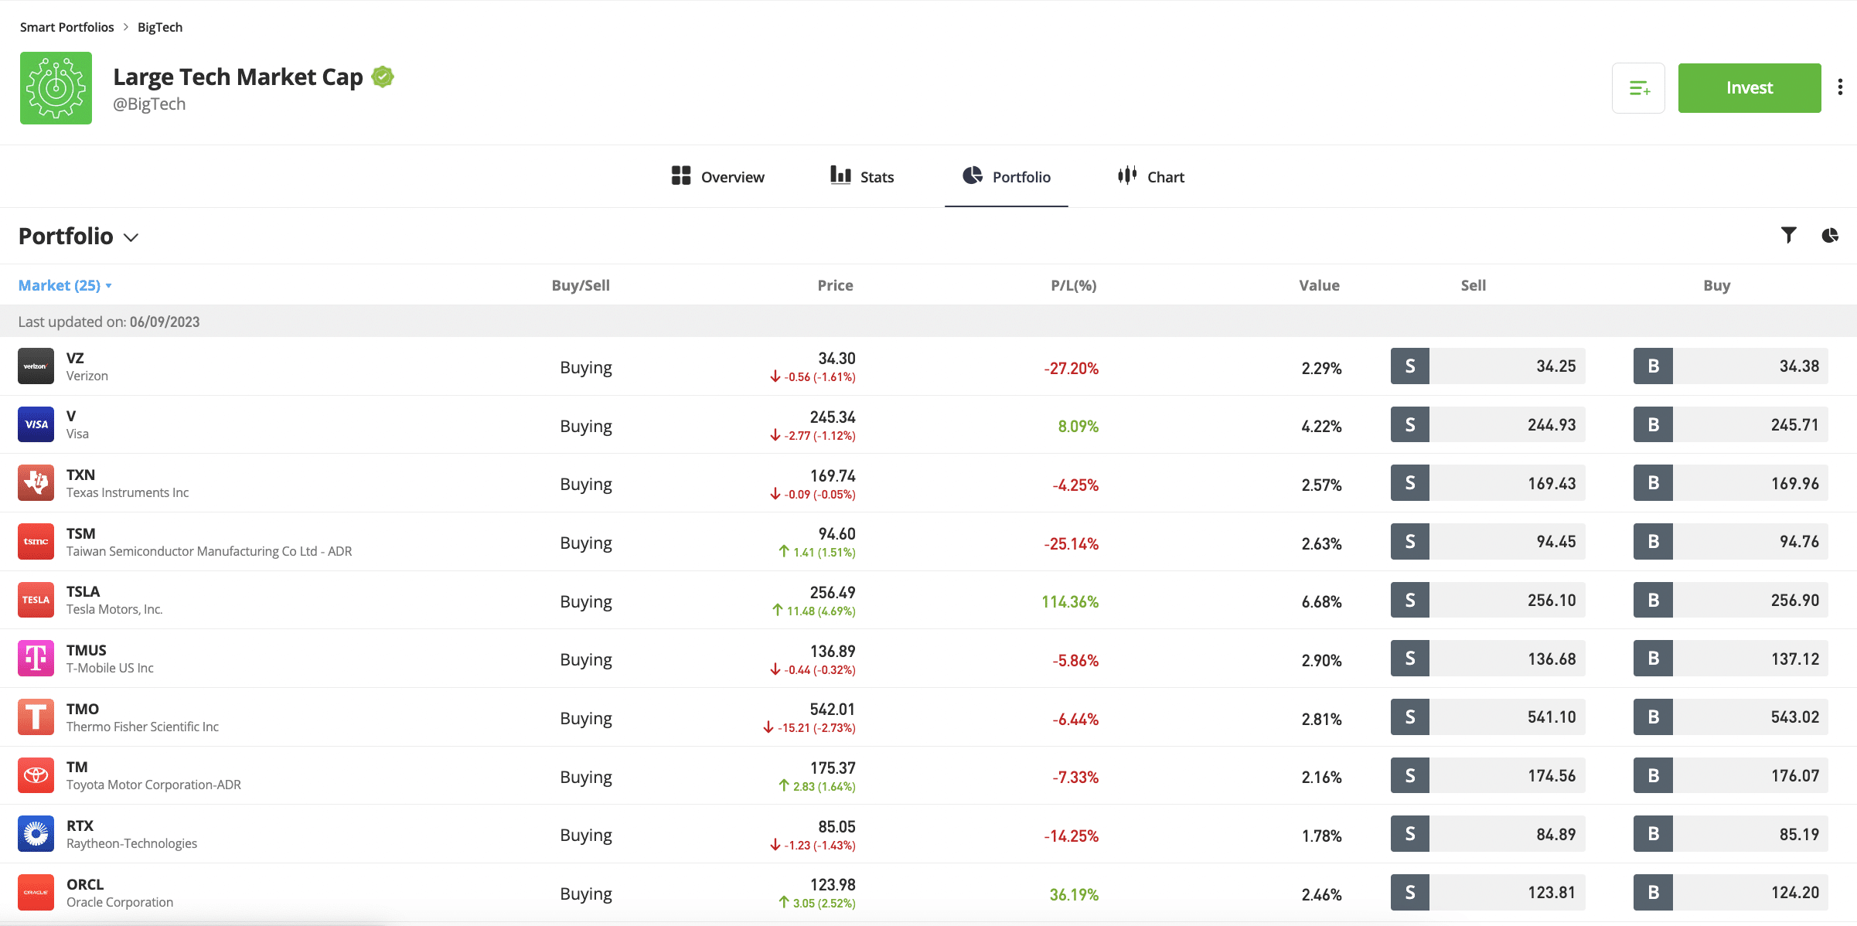Switch to pie chart view icon

pos(1830,235)
